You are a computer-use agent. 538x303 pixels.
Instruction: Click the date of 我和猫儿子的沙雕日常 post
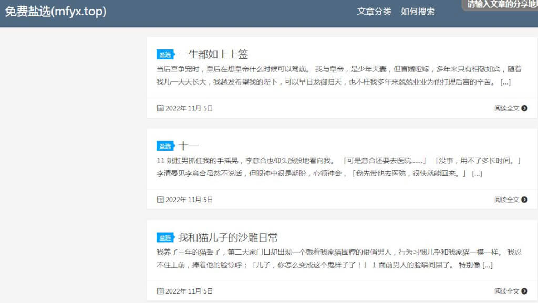click(x=189, y=291)
